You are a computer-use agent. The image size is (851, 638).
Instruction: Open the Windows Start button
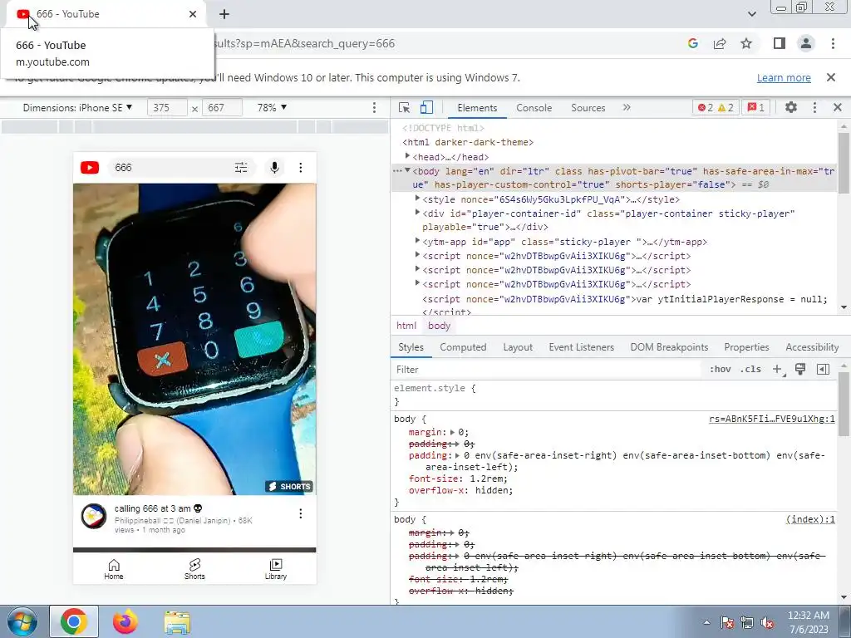point(22,621)
